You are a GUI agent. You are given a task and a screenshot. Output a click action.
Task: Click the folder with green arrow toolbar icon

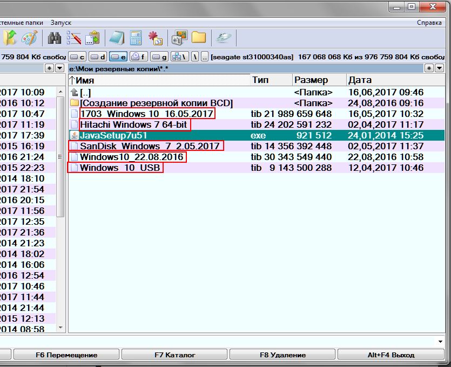coord(10,38)
